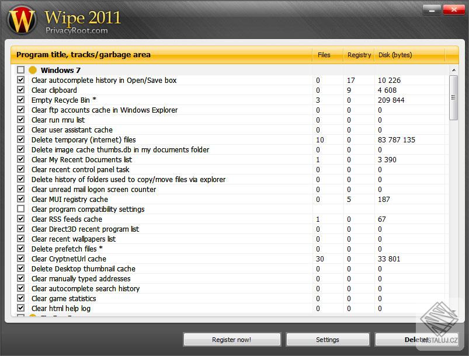Disable Clear user assistant cache checkbox
469x356 pixels.
(x=20, y=130)
